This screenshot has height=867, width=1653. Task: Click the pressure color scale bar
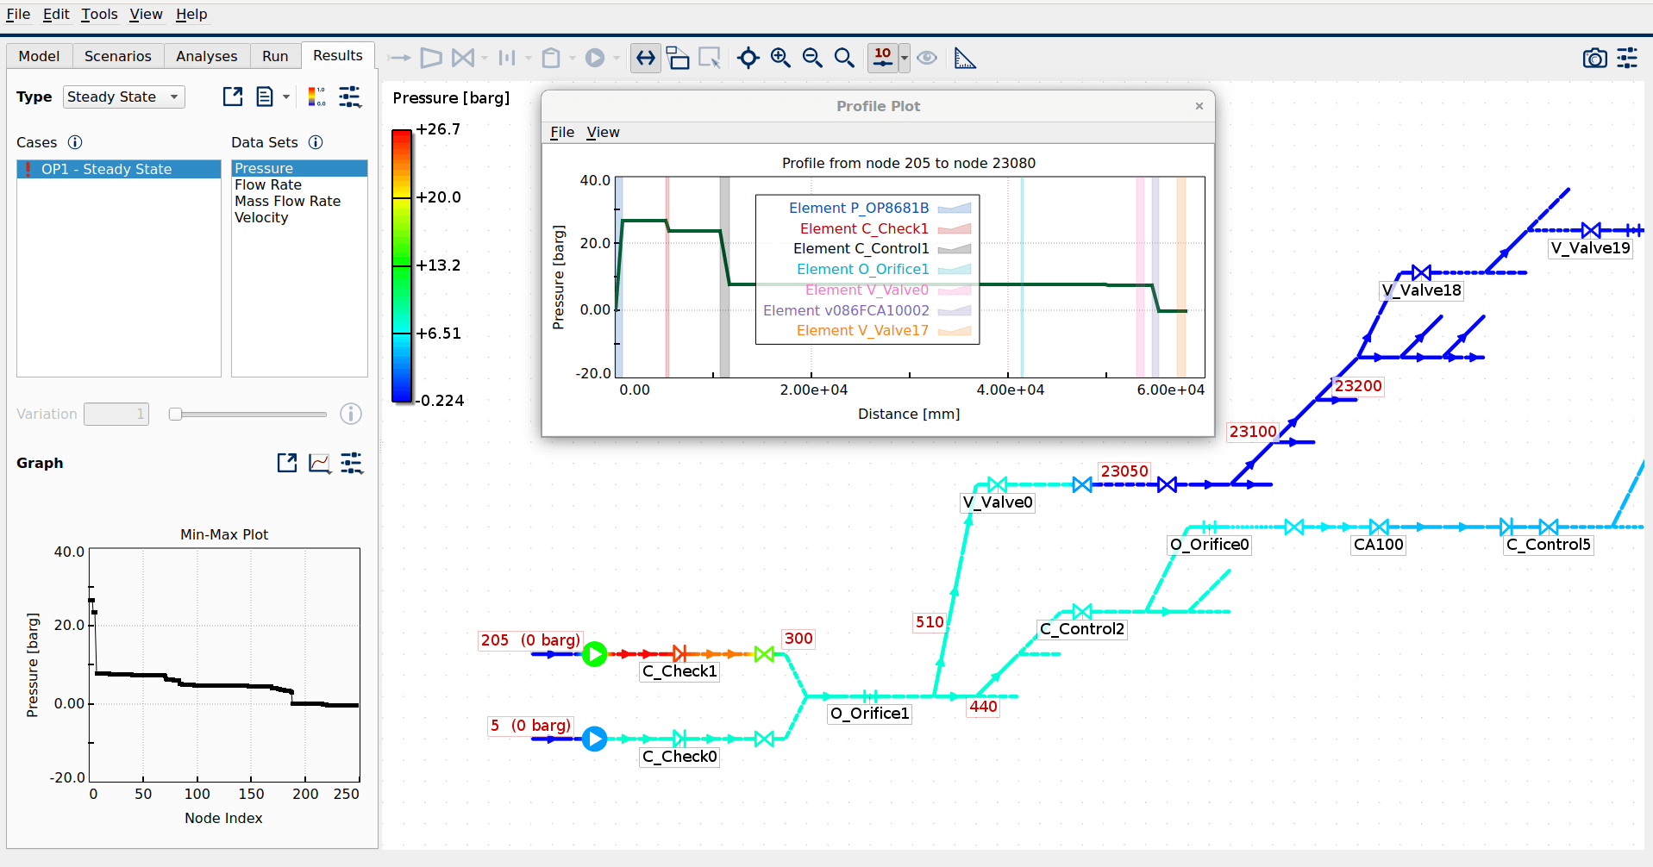click(x=402, y=265)
